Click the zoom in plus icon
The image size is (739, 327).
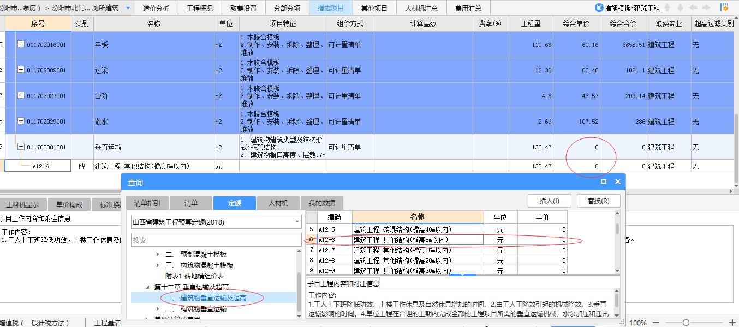[732, 323]
